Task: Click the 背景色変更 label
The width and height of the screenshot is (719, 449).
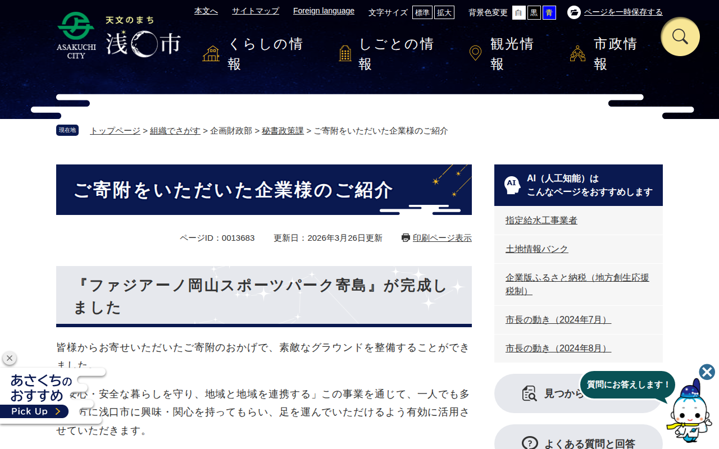Action: coord(488,12)
